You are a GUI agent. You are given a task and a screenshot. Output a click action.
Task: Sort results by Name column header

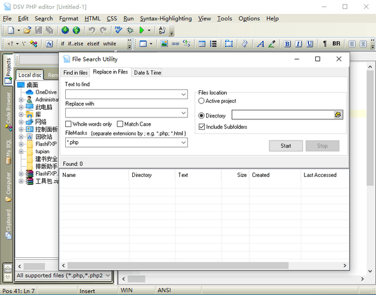pyautogui.click(x=94, y=175)
